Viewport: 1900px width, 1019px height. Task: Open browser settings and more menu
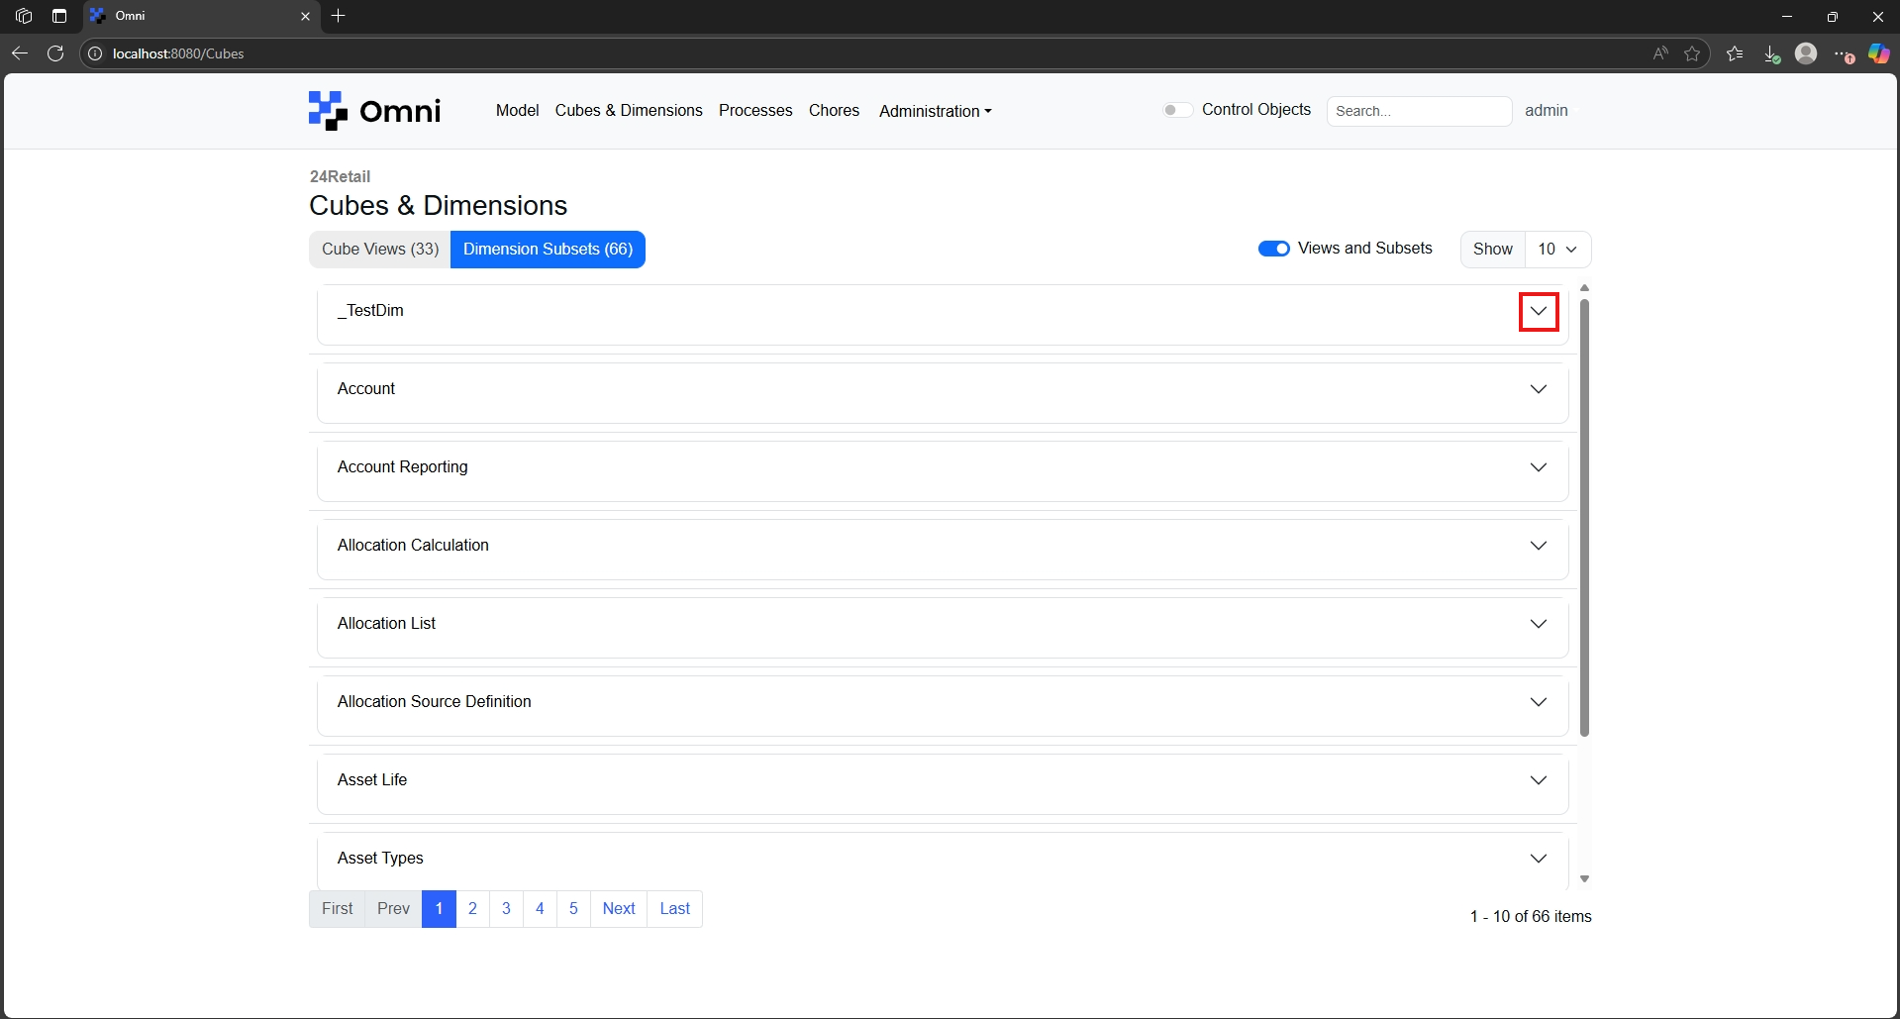(1844, 53)
